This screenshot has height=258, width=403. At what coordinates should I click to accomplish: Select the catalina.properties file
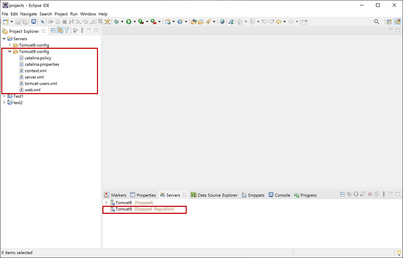click(39, 64)
